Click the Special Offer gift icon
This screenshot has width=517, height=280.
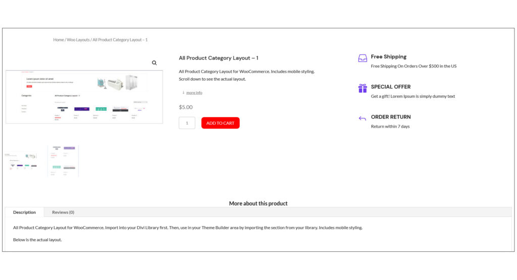click(363, 88)
